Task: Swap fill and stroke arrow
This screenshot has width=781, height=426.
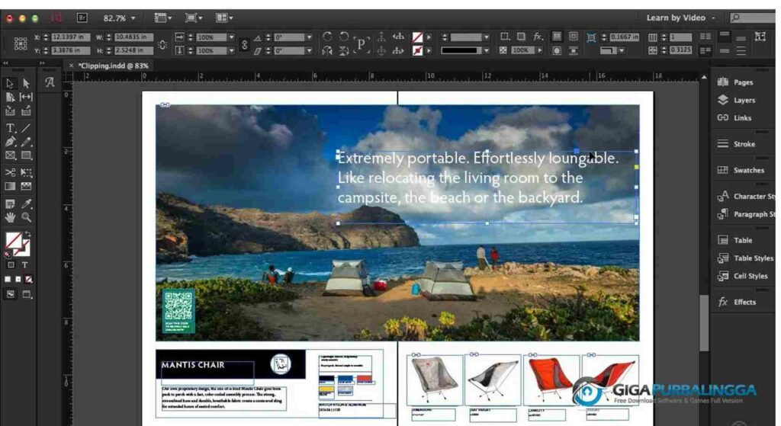Action: (x=28, y=234)
